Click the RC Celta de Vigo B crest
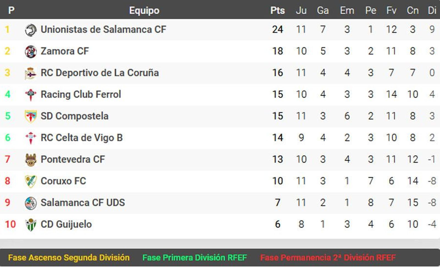 point(31,138)
